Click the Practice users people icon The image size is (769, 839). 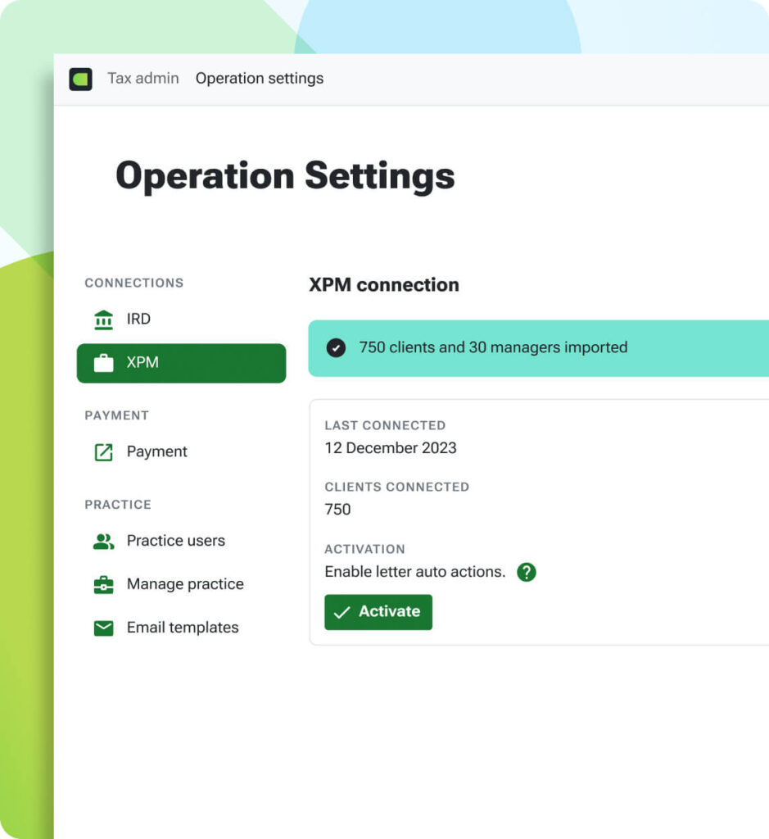(x=103, y=542)
